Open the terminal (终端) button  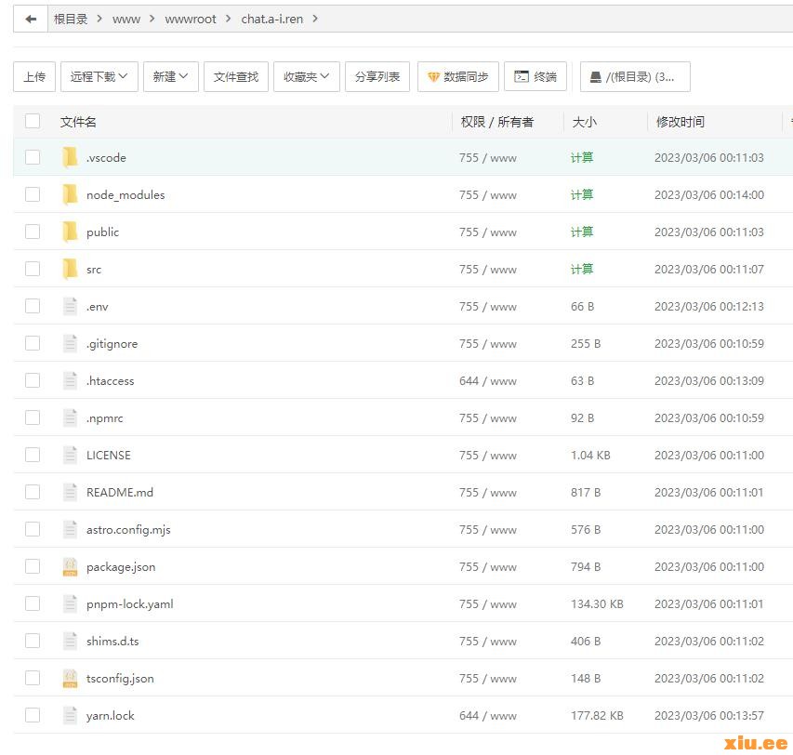pyautogui.click(x=535, y=76)
